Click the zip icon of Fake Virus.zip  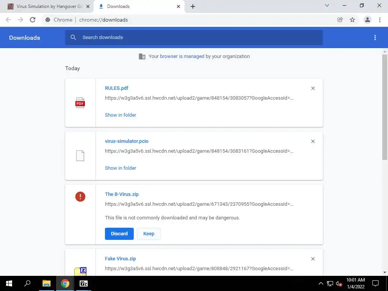(80, 271)
